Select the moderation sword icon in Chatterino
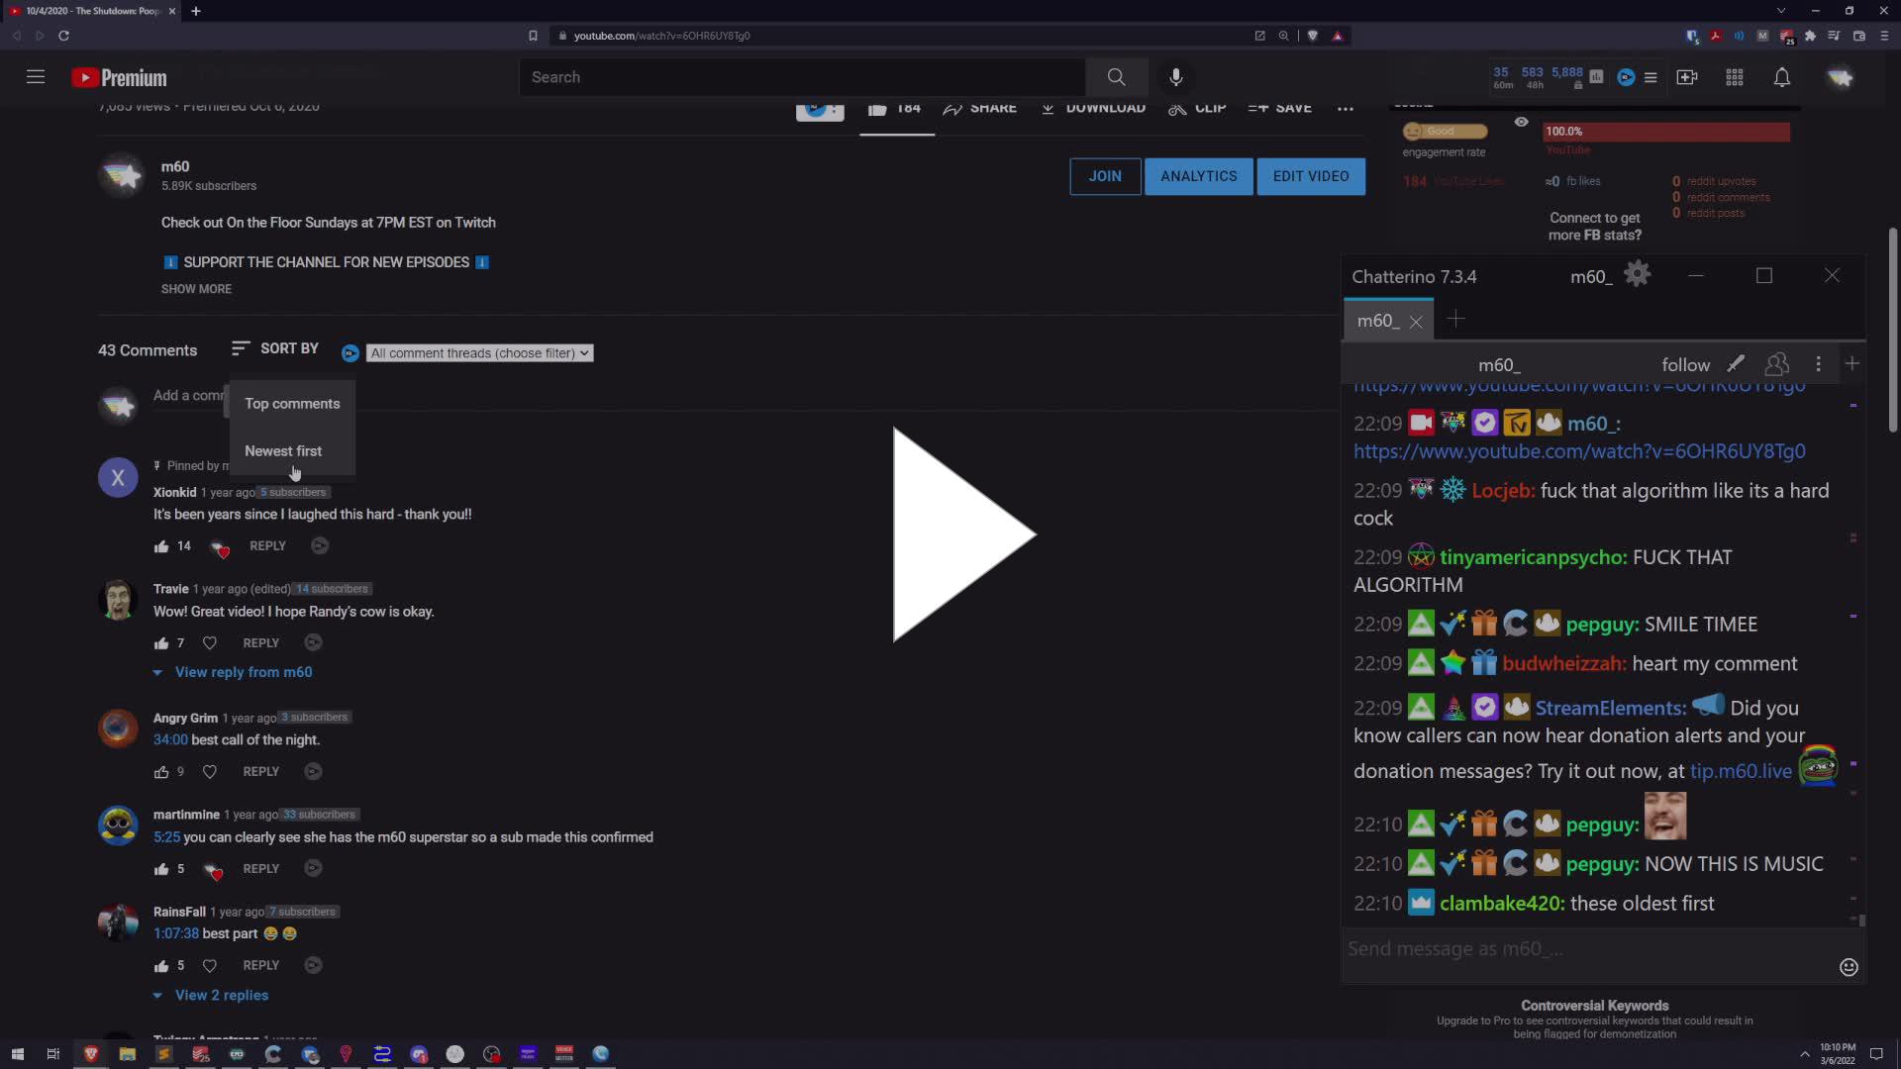The height and width of the screenshot is (1069, 1901). [x=1737, y=363]
